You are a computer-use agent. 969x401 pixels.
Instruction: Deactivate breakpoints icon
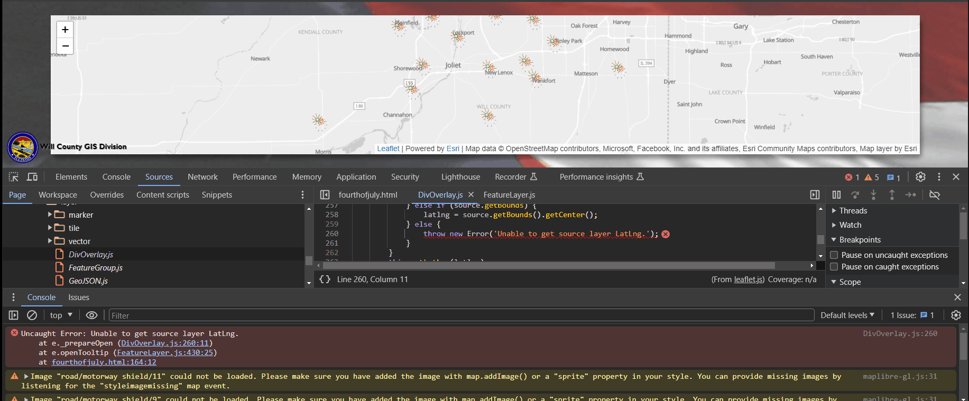point(935,195)
